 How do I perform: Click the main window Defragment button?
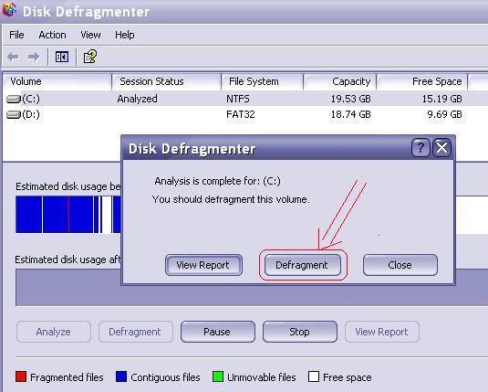[x=136, y=332]
